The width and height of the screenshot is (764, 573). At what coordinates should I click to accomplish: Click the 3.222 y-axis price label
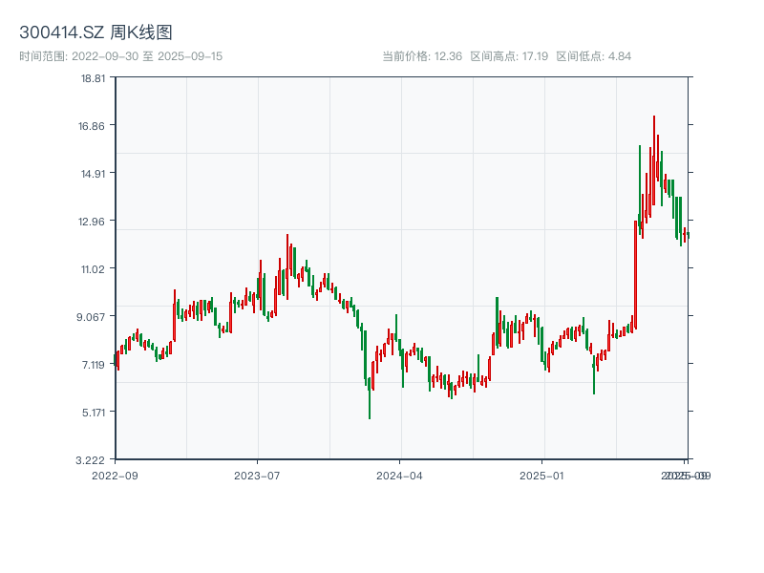(93, 460)
